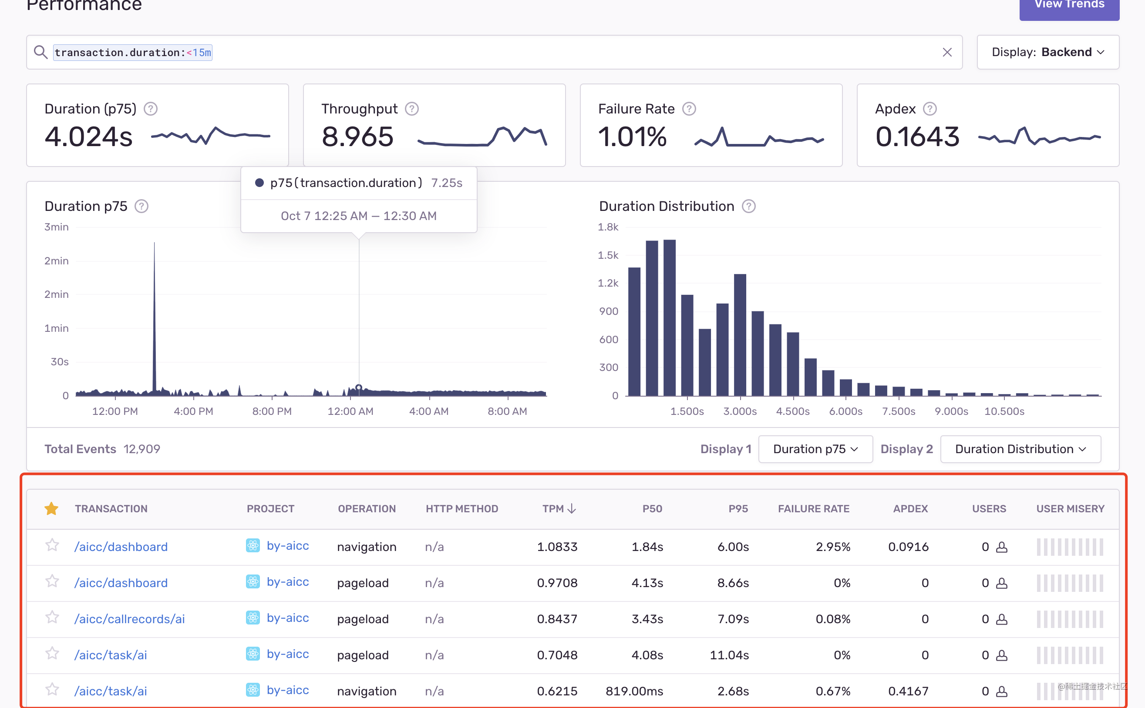Open help tooltip for Apdex card
This screenshot has height=708, width=1145.
point(929,109)
